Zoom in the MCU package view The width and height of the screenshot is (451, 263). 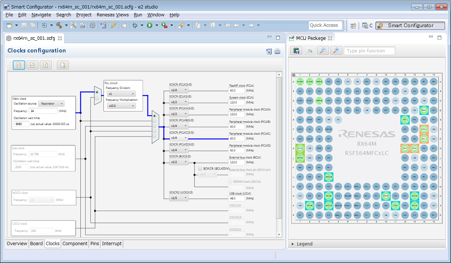336,51
